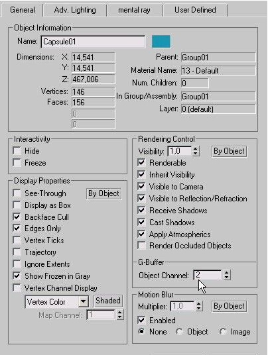This screenshot has height=355, width=268.
Task: Uncheck Inherit Visibility
Action: coord(141,175)
